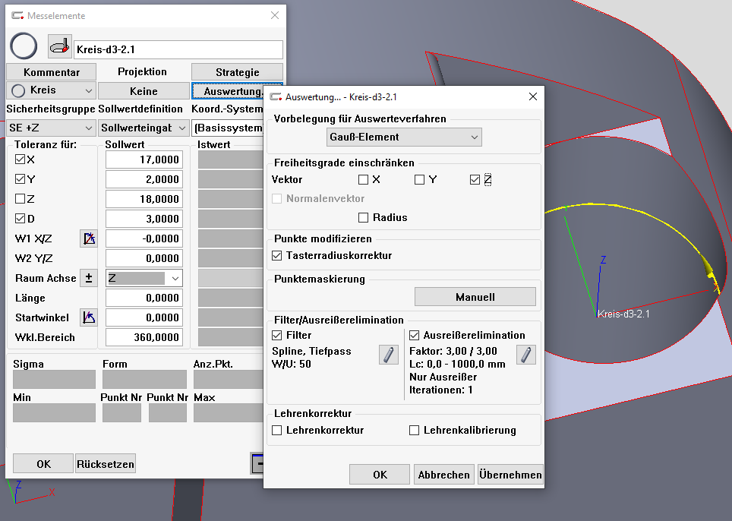Toggle the Z tolerance checkbox
The image size is (732, 521).
tap(21, 199)
